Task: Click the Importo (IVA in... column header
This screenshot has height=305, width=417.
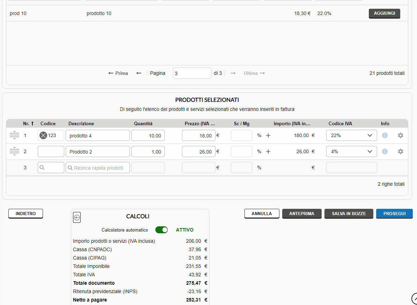Action: (292, 123)
